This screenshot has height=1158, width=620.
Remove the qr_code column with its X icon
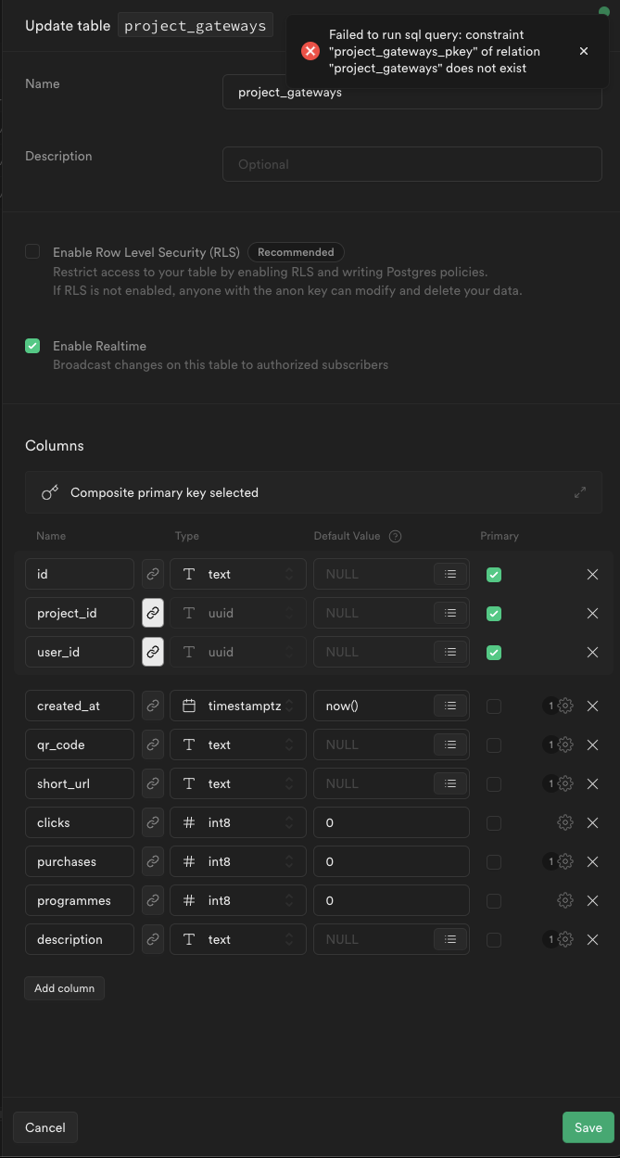[592, 744]
